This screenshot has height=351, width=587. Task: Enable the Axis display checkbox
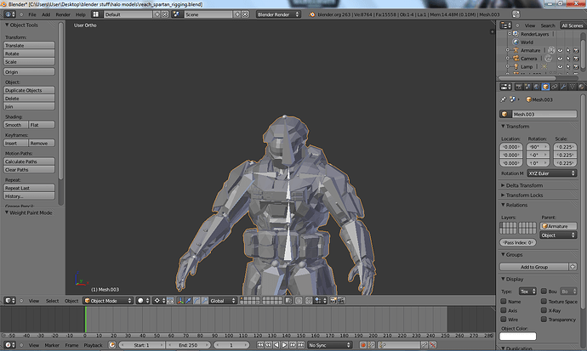(504, 310)
